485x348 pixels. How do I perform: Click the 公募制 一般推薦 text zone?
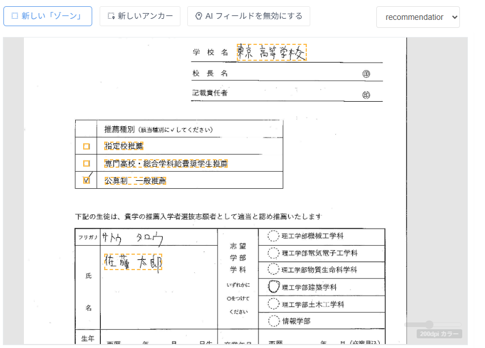135,180
